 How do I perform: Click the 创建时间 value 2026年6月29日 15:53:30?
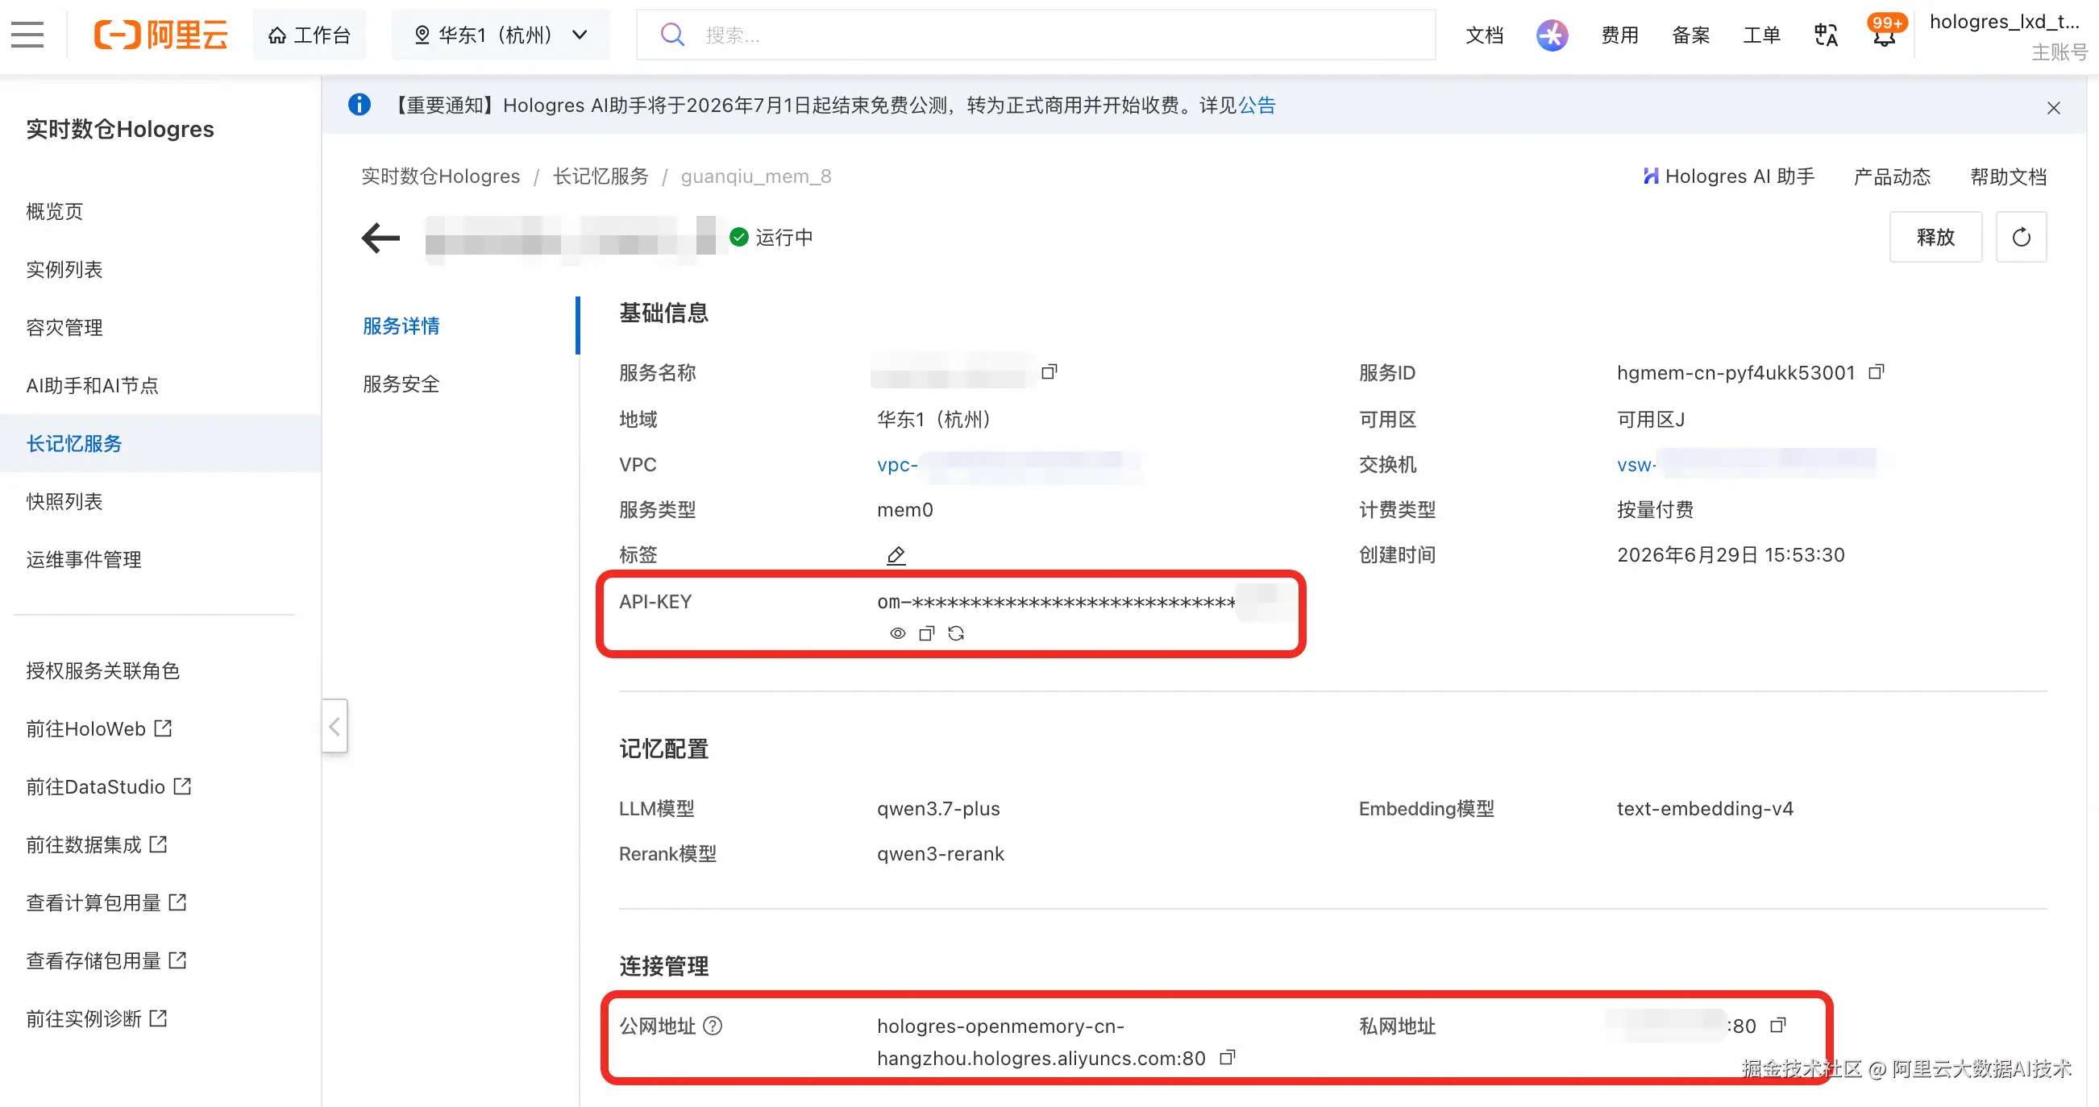[1730, 554]
